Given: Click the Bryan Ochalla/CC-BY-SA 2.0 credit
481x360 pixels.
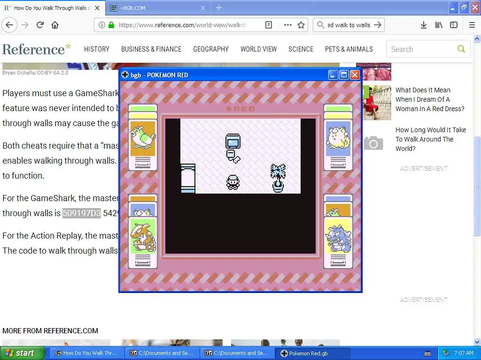Looking at the screenshot, I should pyautogui.click(x=35, y=73).
